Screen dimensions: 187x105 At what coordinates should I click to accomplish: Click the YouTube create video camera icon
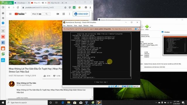point(58,14)
